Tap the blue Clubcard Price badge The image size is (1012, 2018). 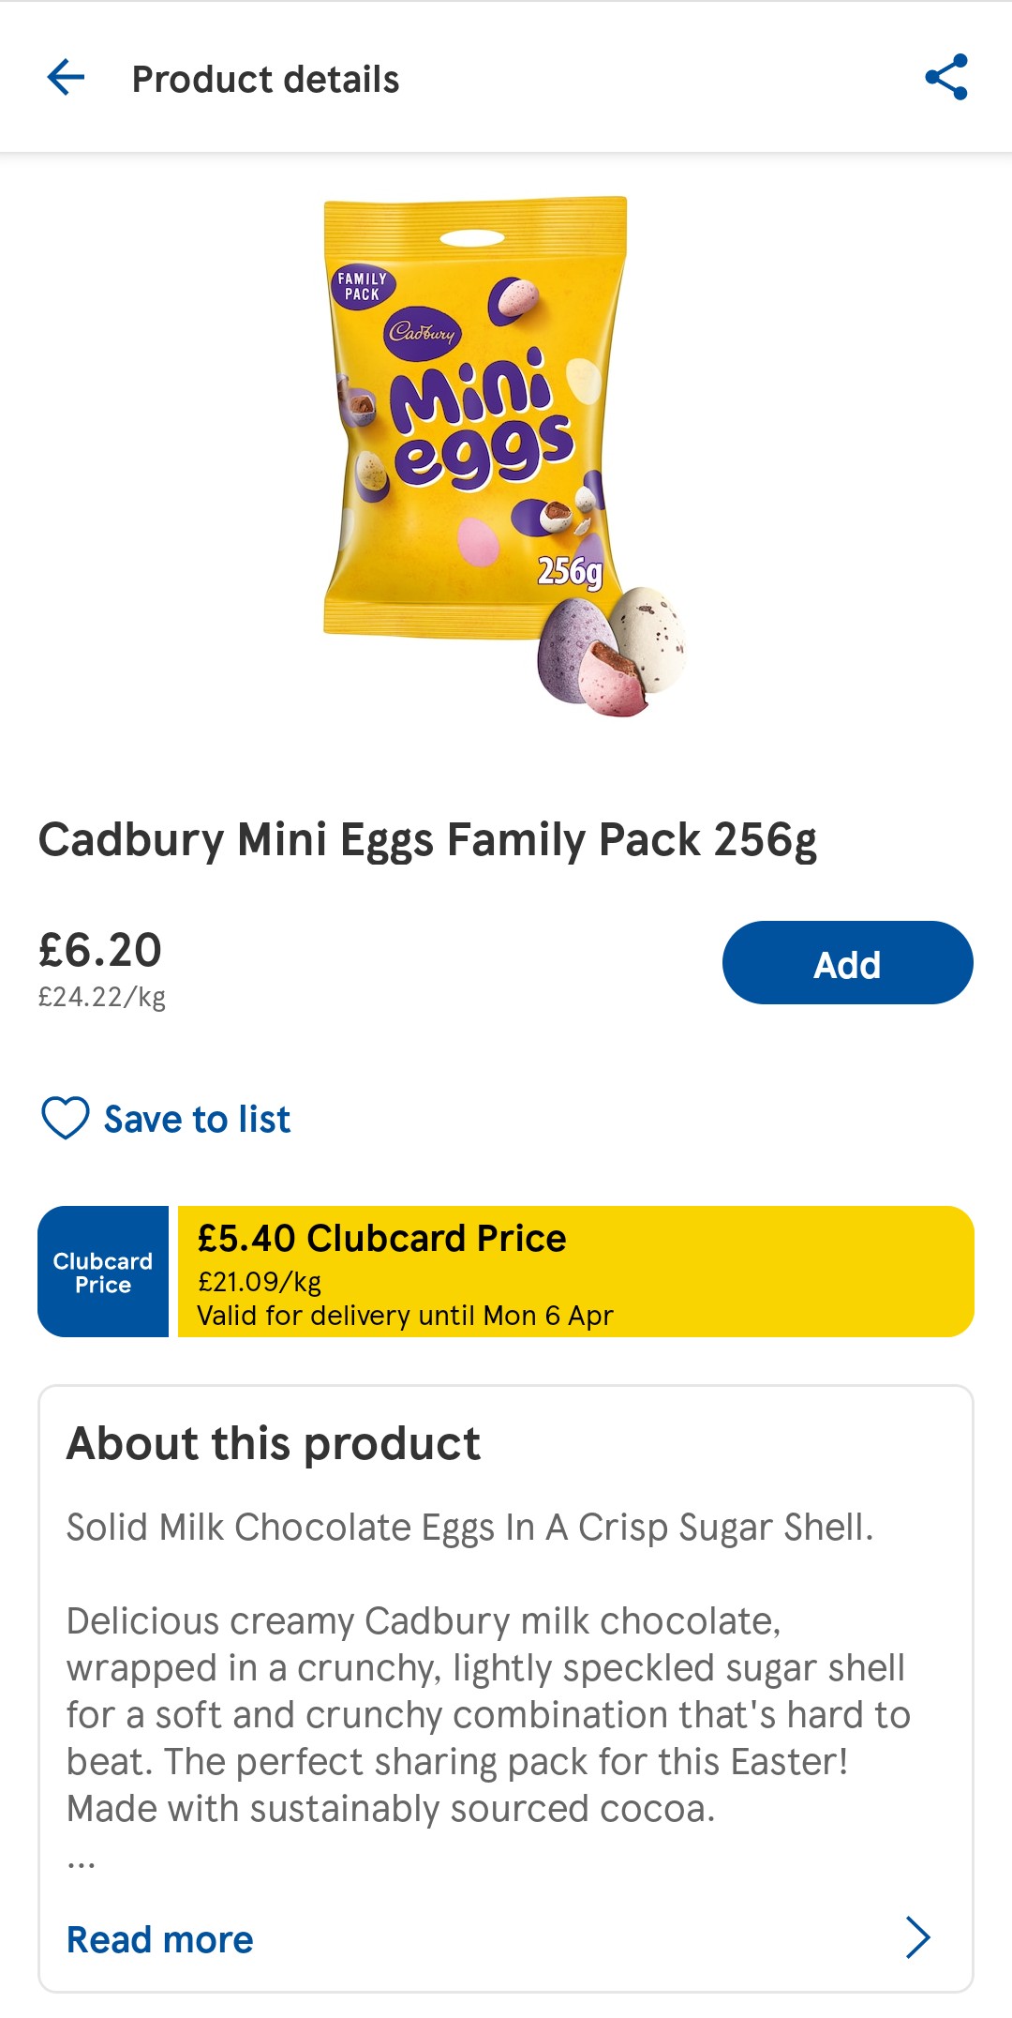click(x=103, y=1272)
